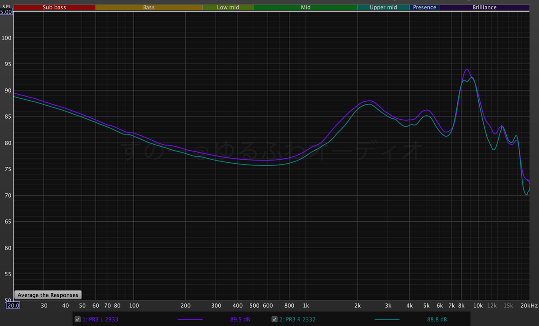This screenshot has height=326, width=539.
Task: Click the 20.0 frequency start input field
Action: [13, 305]
